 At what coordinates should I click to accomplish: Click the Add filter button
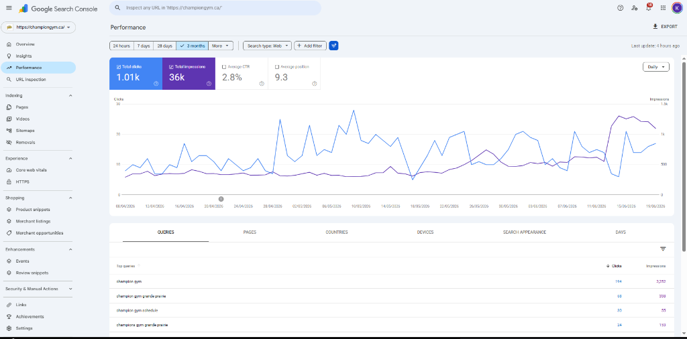310,46
